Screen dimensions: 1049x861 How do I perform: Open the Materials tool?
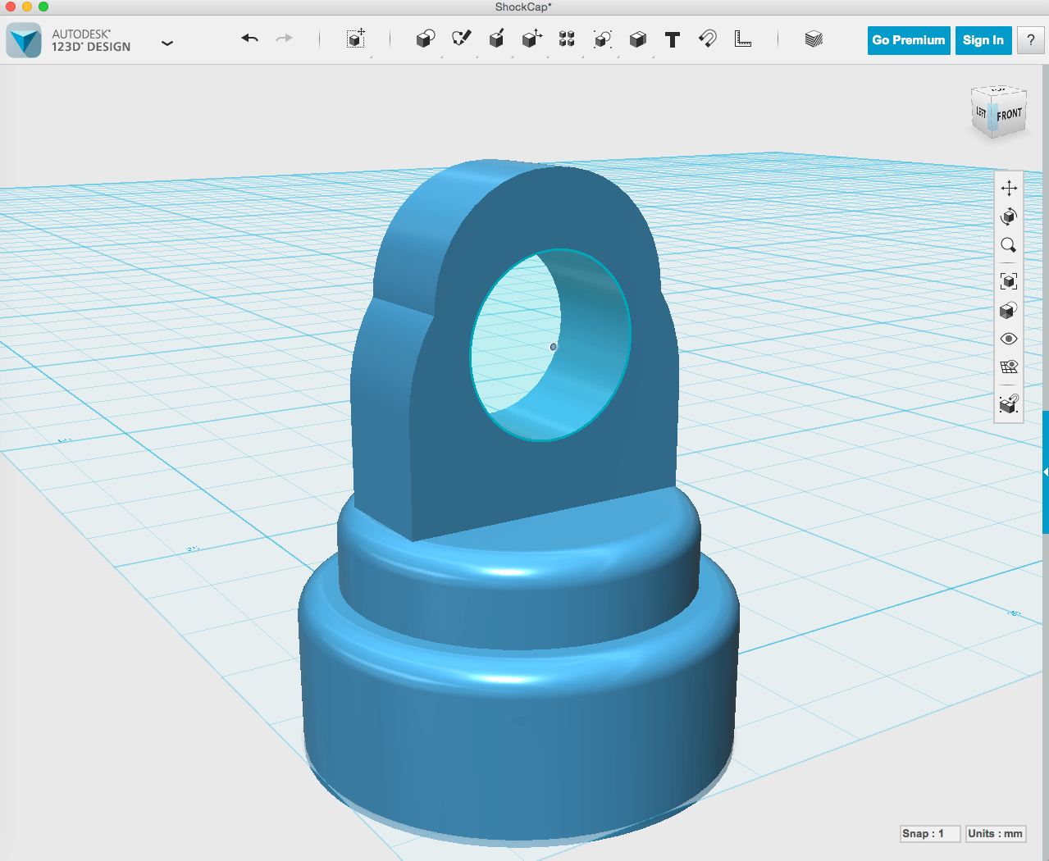[x=814, y=39]
